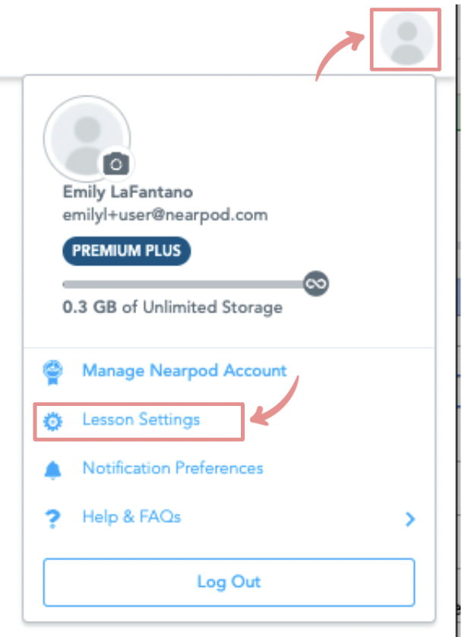Open the profile avatar in top corner
This screenshot has width=462, height=637.
(x=407, y=39)
